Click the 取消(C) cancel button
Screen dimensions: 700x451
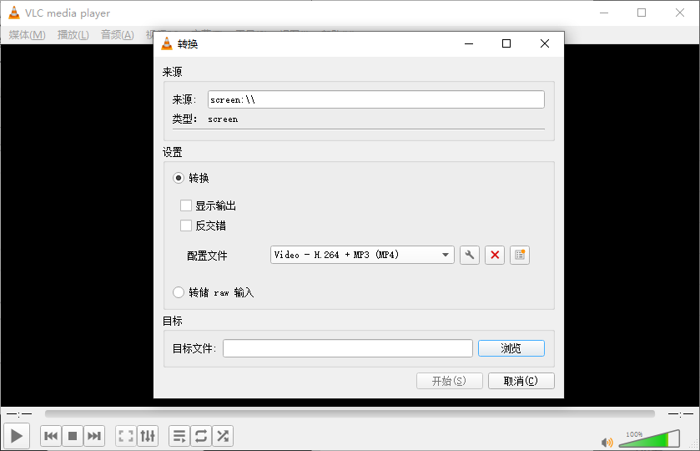tap(521, 381)
